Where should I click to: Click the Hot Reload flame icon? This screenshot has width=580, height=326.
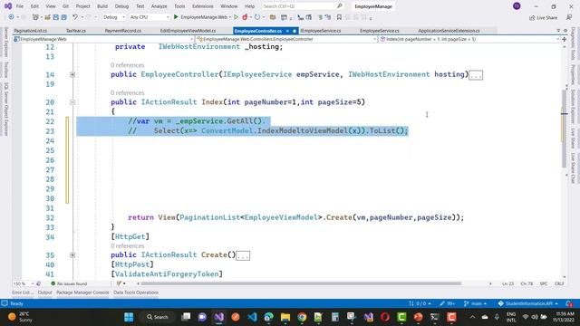click(245, 17)
